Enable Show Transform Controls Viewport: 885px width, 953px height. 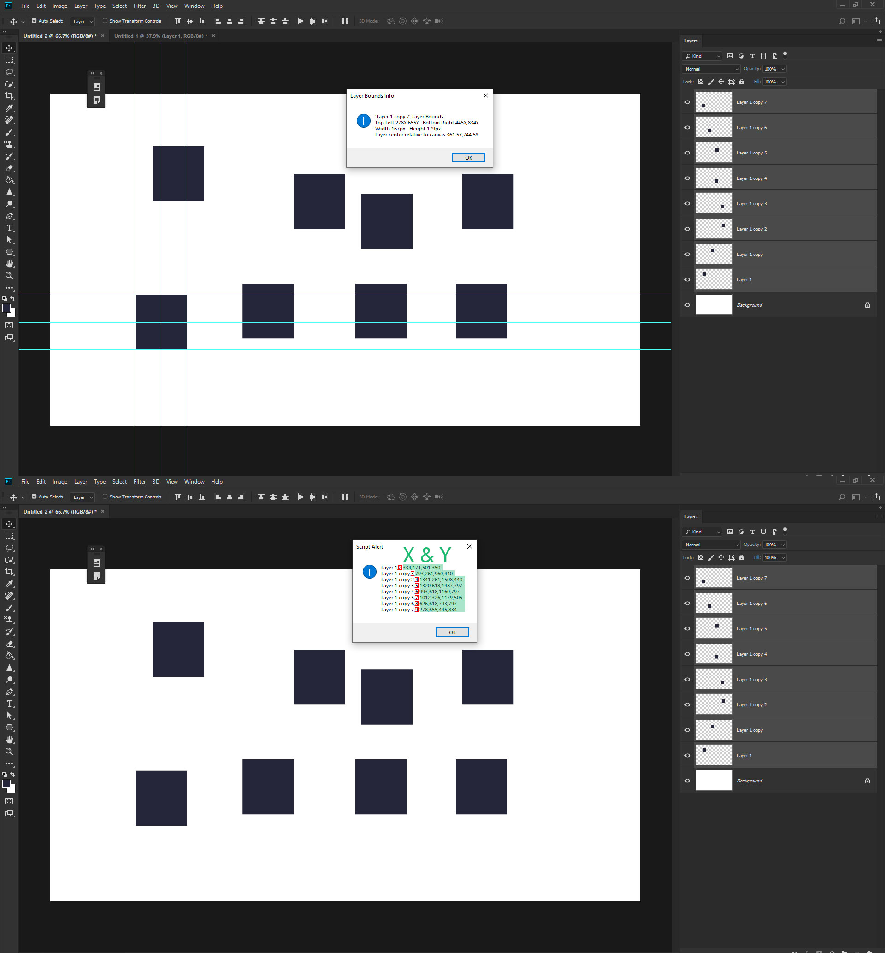pyautogui.click(x=105, y=21)
